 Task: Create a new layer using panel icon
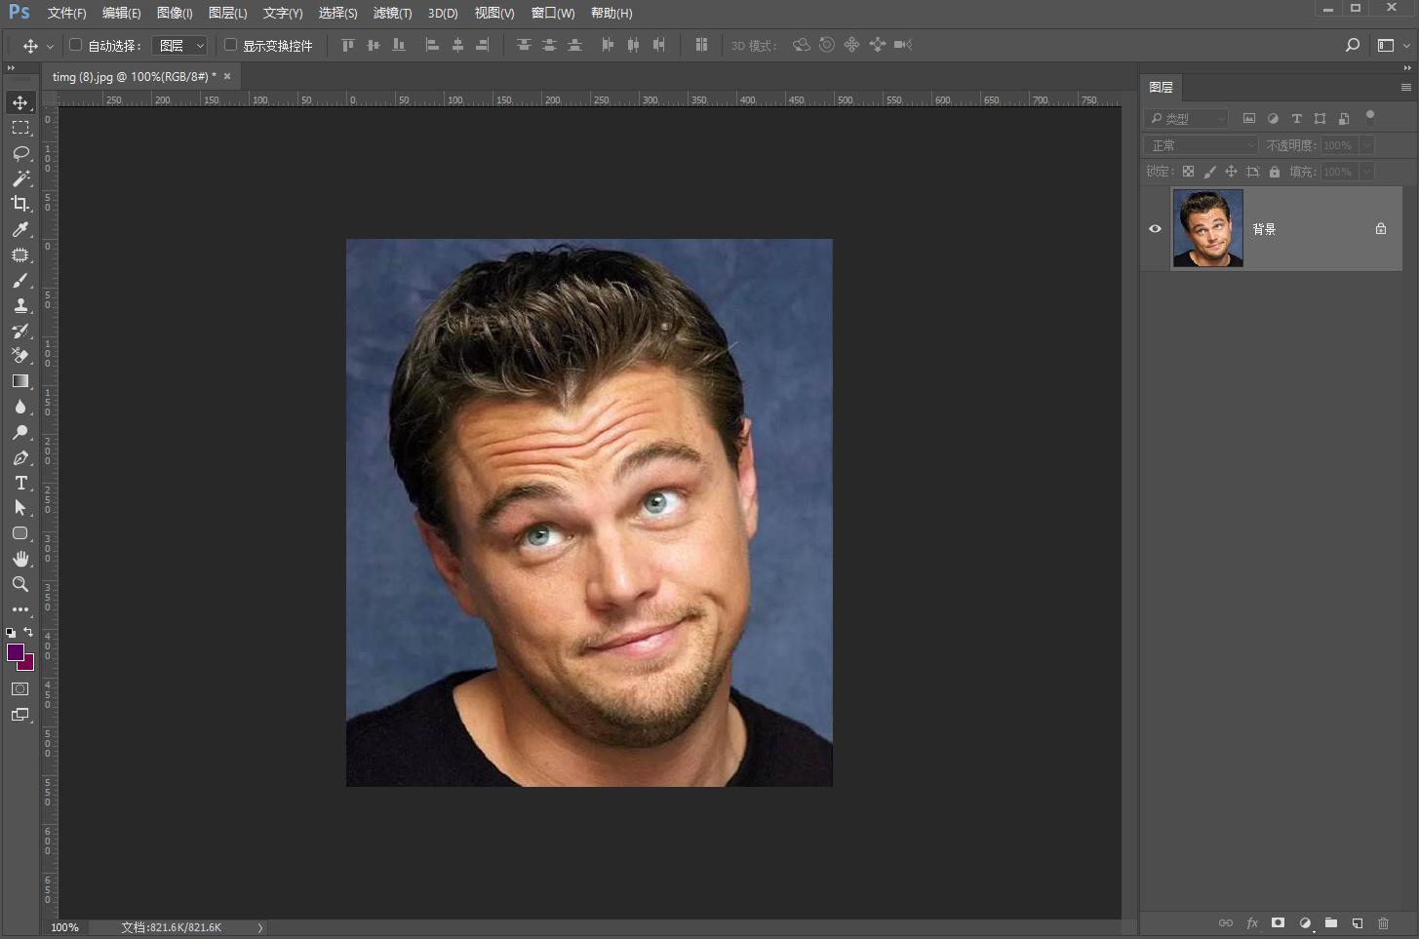pos(1357,922)
